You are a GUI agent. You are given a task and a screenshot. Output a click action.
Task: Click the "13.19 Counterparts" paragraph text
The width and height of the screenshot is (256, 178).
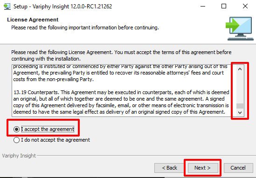point(121,102)
